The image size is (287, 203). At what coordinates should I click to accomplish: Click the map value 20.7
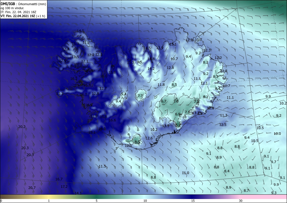click(32, 188)
